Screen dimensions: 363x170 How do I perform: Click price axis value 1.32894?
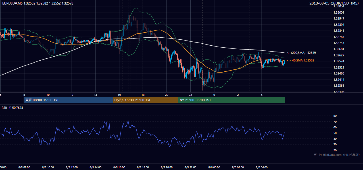339,25
